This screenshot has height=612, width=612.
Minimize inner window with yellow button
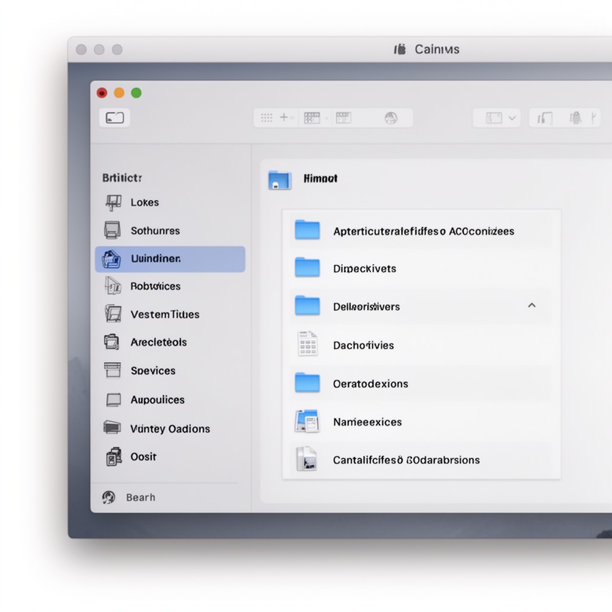coord(119,93)
